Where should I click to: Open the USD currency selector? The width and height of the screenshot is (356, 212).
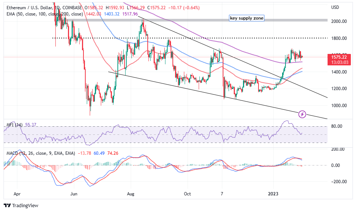click(x=335, y=7)
